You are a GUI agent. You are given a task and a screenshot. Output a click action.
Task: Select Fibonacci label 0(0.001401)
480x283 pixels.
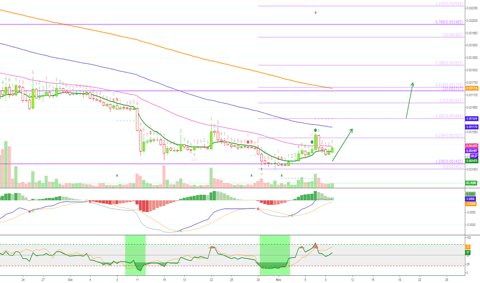tap(453, 167)
